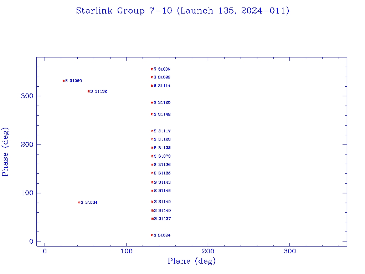365x274 pixels.
Task: Select the S 31039 satellite label
Action: (x=162, y=69)
